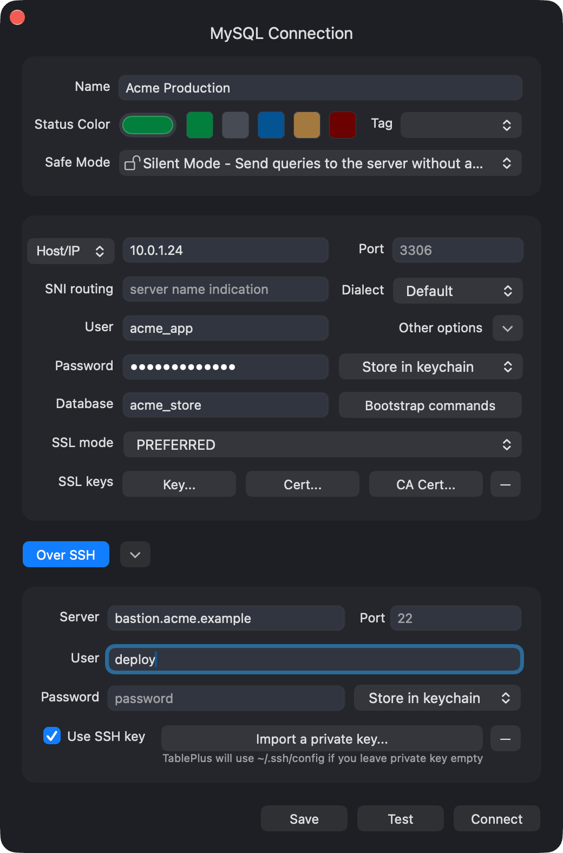Expand Other options chevron
The image size is (563, 853).
coord(508,328)
